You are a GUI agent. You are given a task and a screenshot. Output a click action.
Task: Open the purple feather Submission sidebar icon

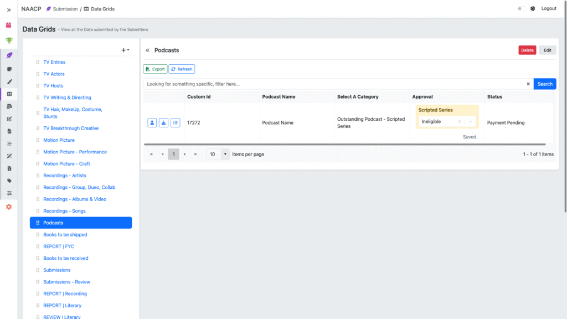click(x=9, y=55)
